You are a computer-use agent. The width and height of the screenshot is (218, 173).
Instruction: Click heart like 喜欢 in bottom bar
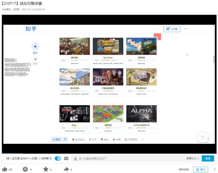pos(105,140)
